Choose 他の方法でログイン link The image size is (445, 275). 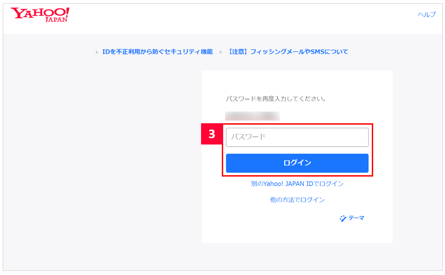tap(297, 200)
